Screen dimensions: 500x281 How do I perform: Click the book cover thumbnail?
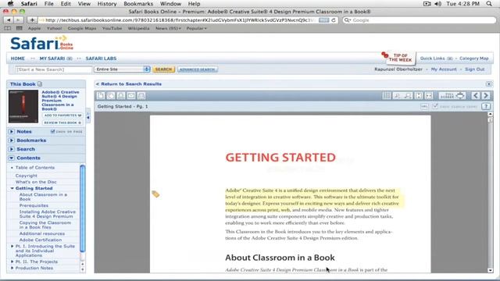point(23,106)
